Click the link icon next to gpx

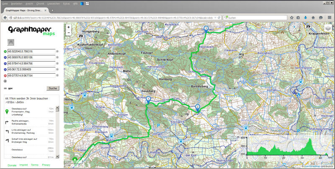[x=5, y=88]
